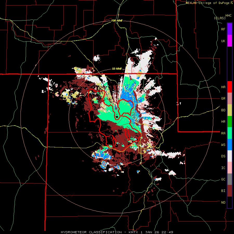Click the RA legend label
Screen dimensions: 234x234
(223, 133)
